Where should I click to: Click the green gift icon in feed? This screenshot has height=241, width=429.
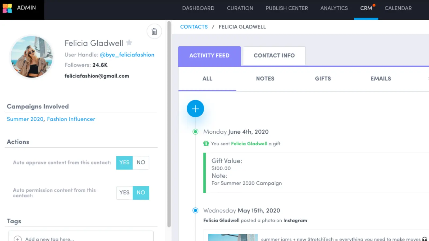(x=206, y=144)
